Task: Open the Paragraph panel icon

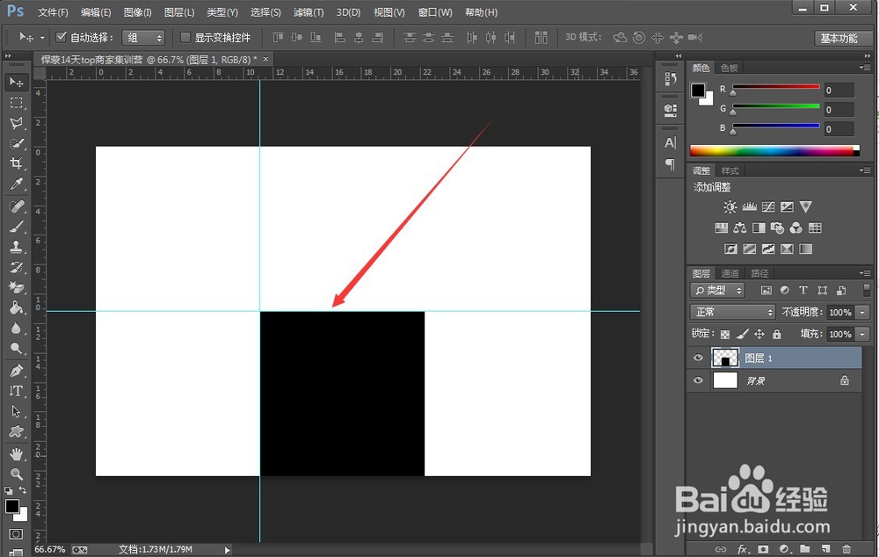Action: (x=670, y=163)
